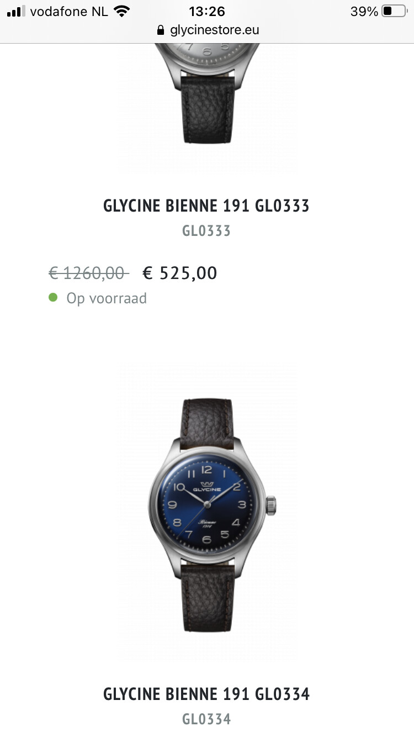
Task: Select the GL0333 product code text
Action: point(206,230)
